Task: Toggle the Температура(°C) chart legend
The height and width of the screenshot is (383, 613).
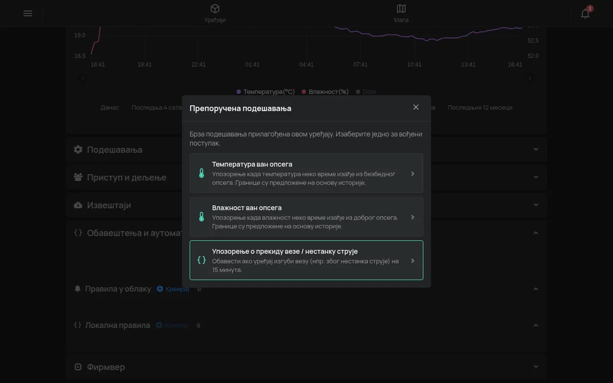Action: click(x=266, y=91)
